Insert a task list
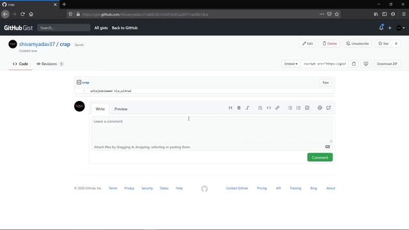 307,108
